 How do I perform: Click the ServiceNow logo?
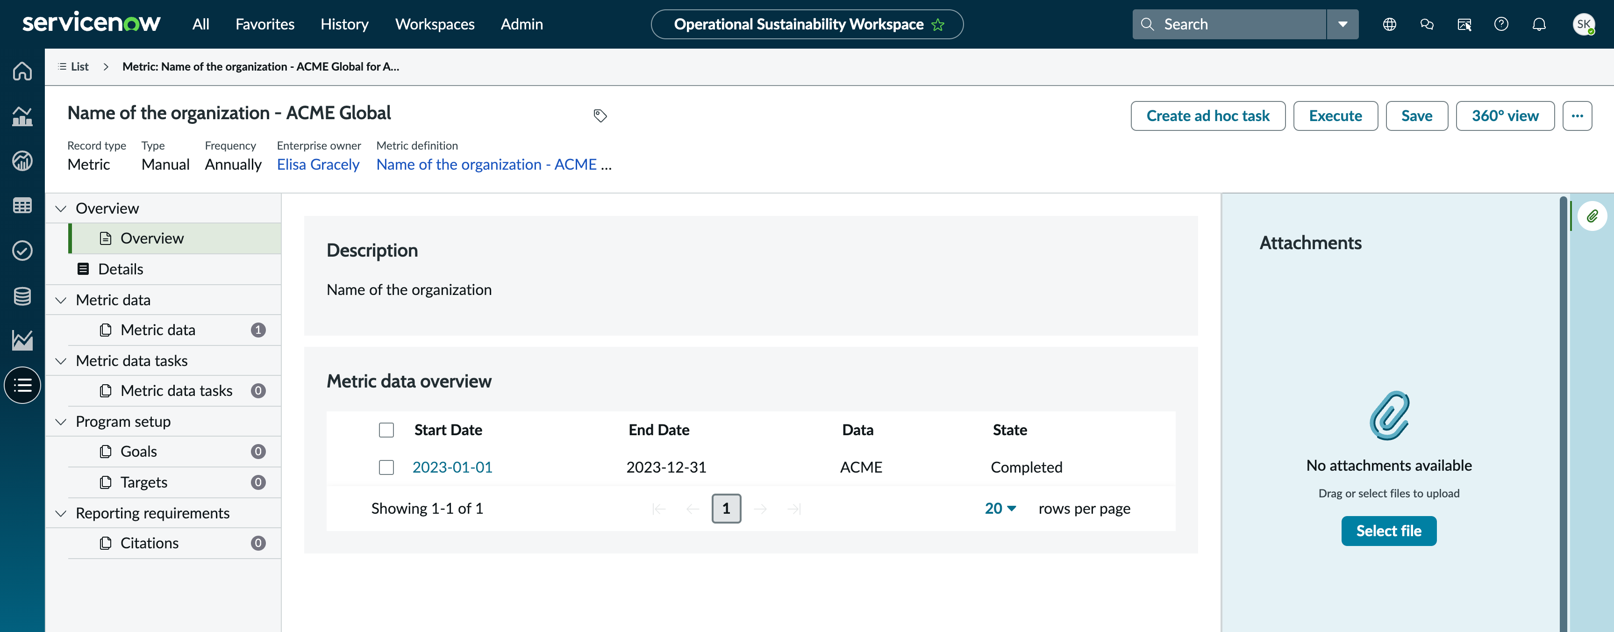[x=92, y=23]
